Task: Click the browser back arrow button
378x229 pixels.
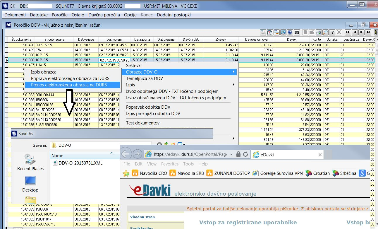Action: pos(126,154)
